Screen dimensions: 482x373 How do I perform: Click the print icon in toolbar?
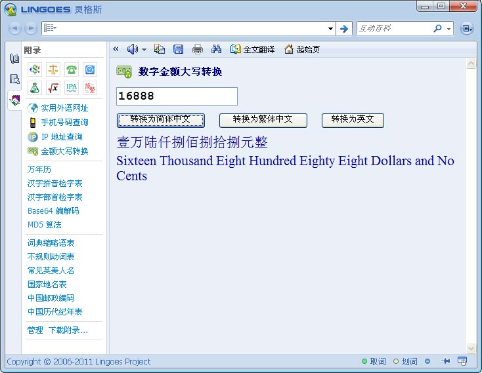click(197, 49)
